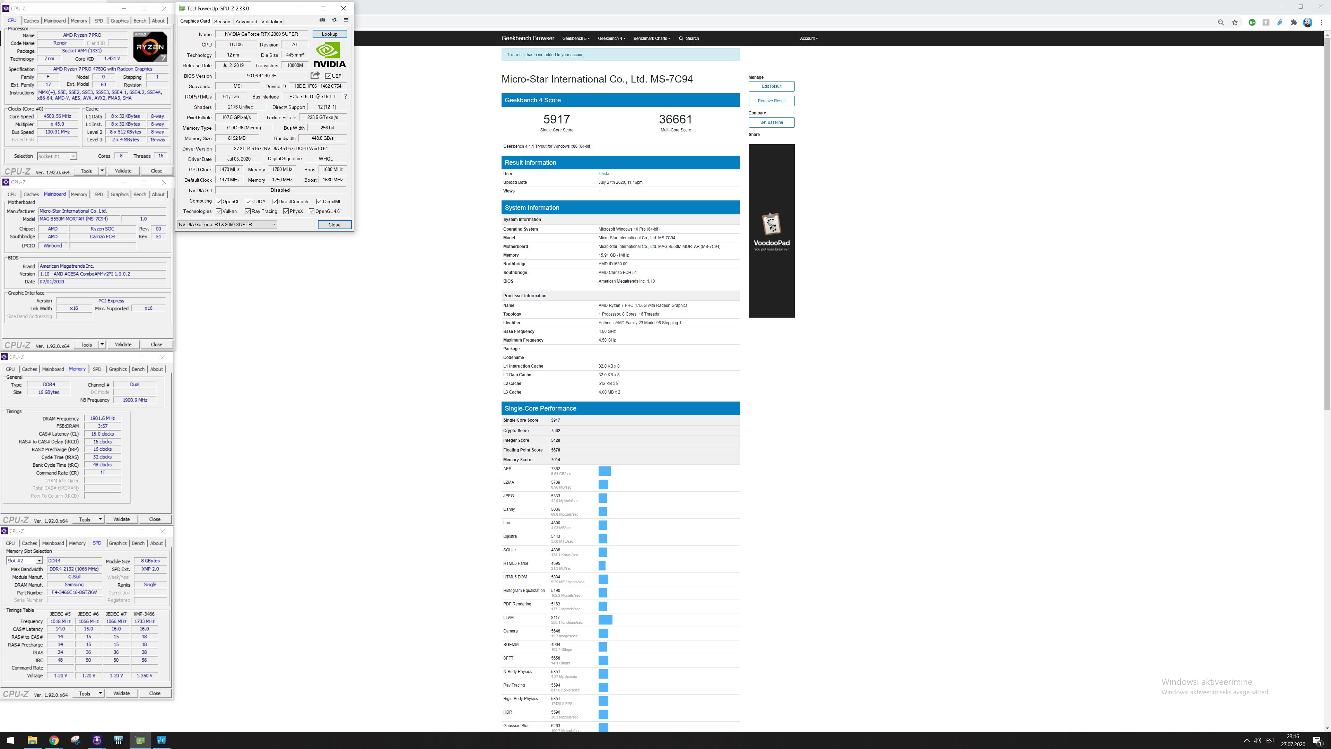Click the HWiNFO taskbar icon

tap(118, 740)
